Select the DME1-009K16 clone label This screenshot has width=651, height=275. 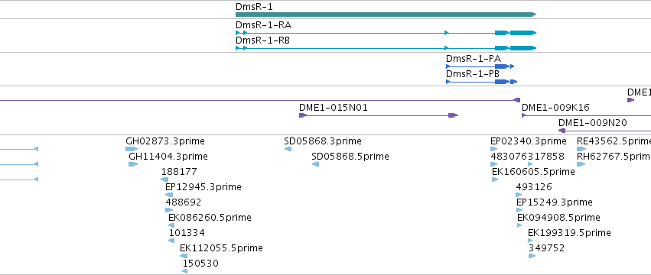point(555,108)
